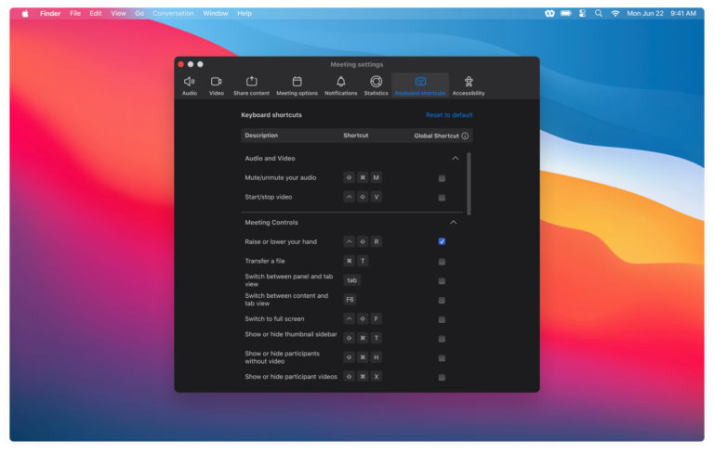This screenshot has width=714, height=453.
Task: Click the shortcut list scrollbar
Action: pyautogui.click(x=469, y=184)
